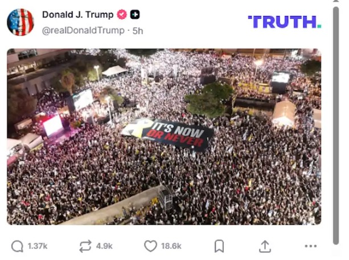Click the @realDonaldTrump handle
This screenshot has width=349, height=260.
(83, 31)
